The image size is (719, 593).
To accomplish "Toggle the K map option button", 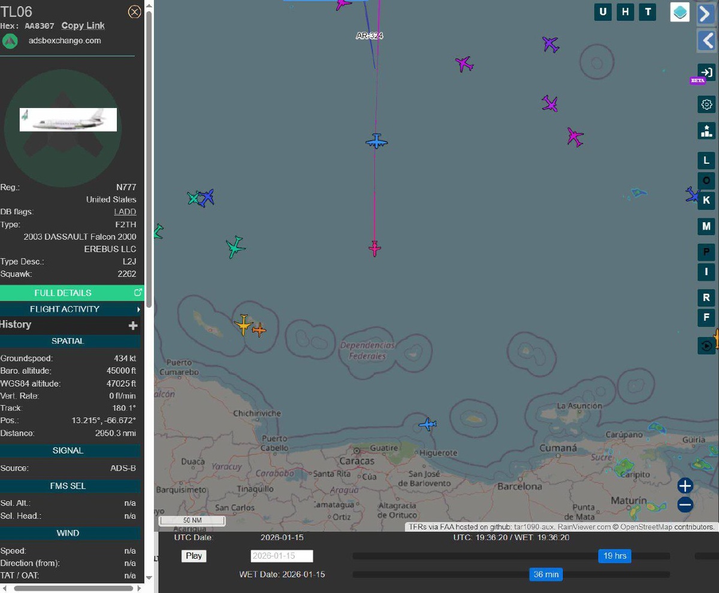I will click(x=706, y=200).
